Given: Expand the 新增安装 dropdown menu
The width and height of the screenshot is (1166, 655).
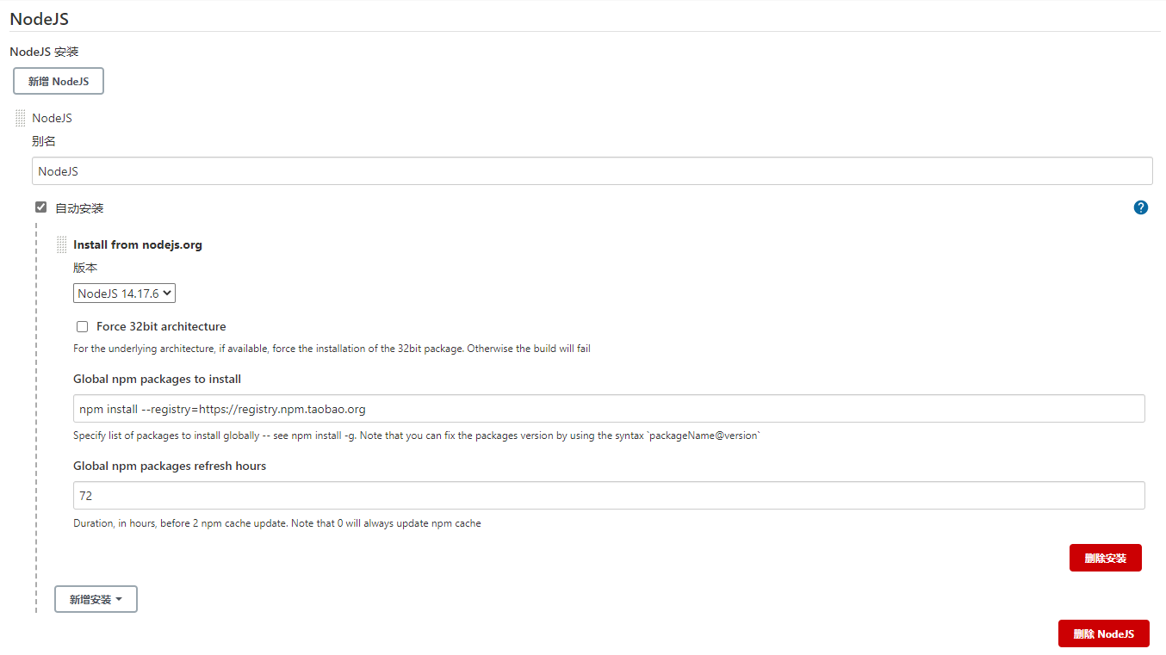Looking at the screenshot, I should click(x=96, y=599).
